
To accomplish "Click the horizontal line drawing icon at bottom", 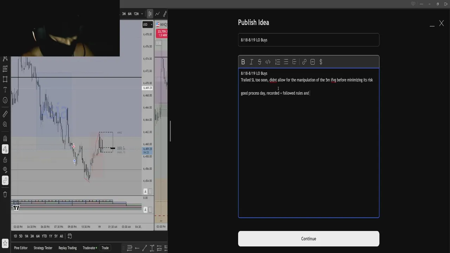I will [x=137, y=248].
